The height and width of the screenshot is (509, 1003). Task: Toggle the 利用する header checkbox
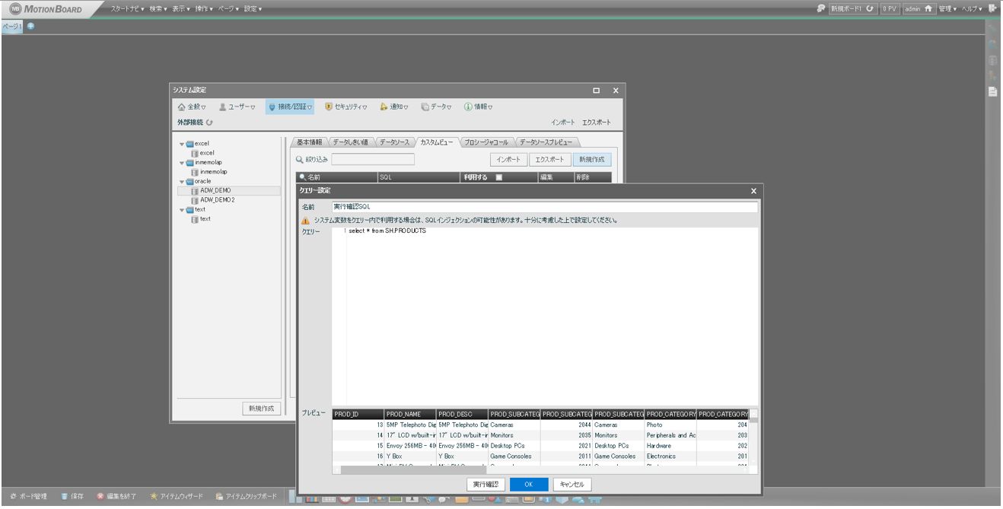tap(499, 177)
